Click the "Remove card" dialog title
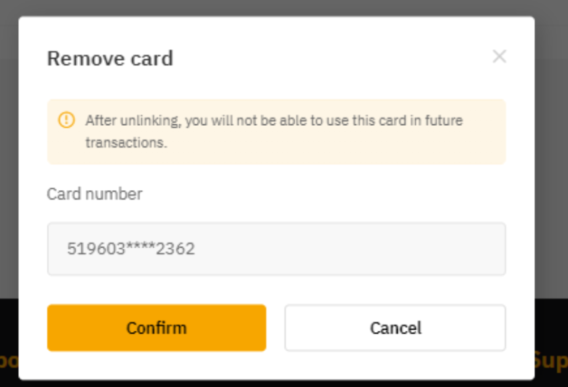Screen dimensions: 568x387 pyautogui.click(x=110, y=59)
